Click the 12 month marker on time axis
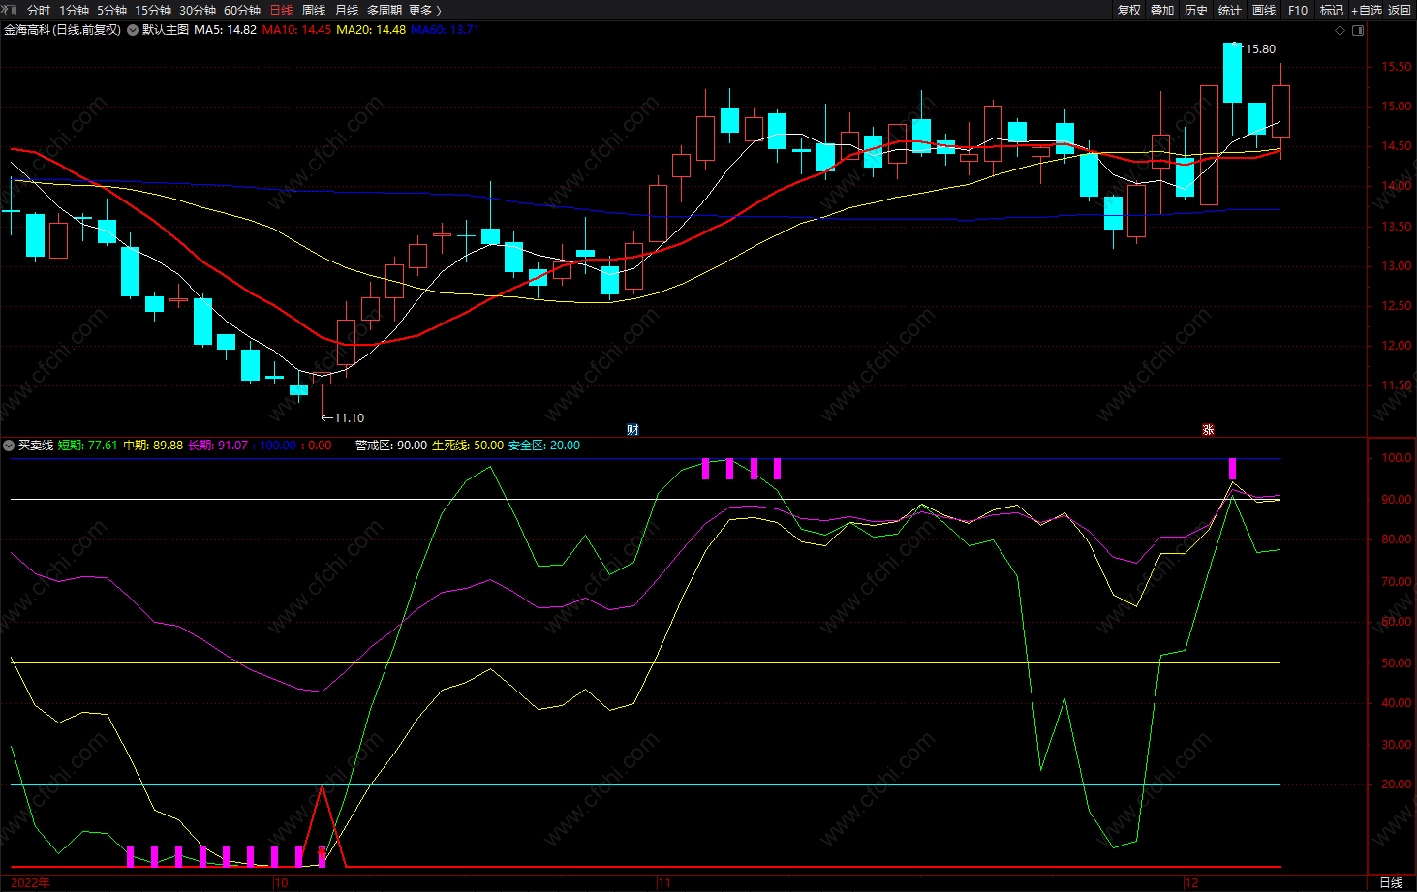This screenshot has height=892, width=1417. coord(1192,882)
